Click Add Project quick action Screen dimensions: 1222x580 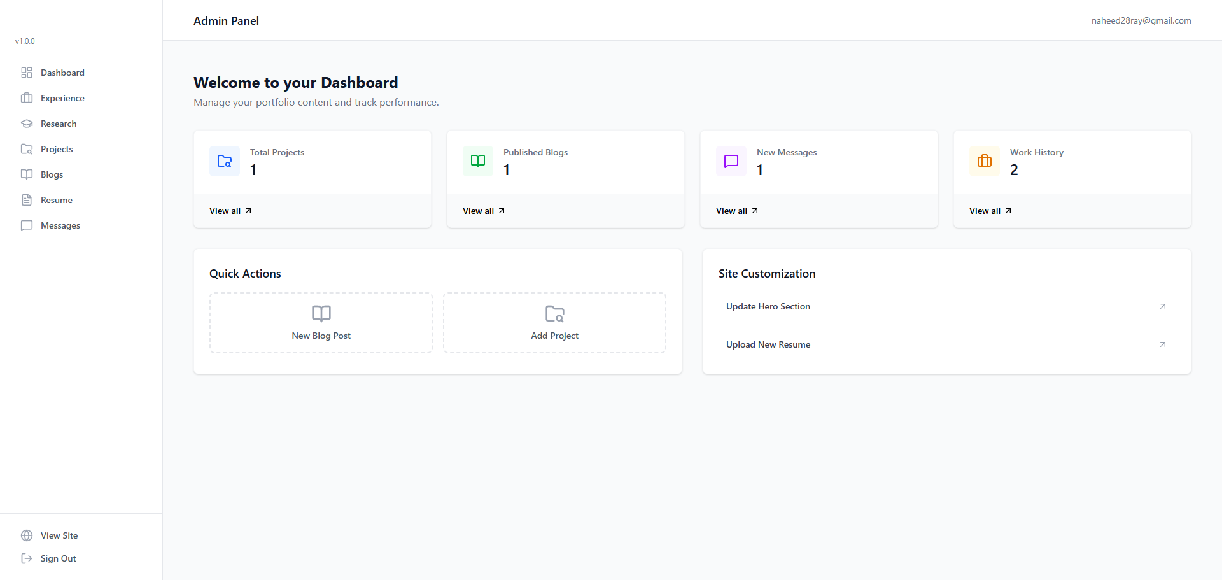pyautogui.click(x=554, y=322)
